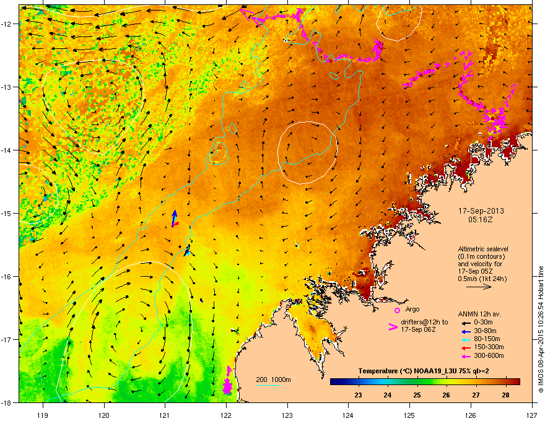Click the '05:16Z' time label
This screenshot has height=421, width=545.
pos(481,220)
